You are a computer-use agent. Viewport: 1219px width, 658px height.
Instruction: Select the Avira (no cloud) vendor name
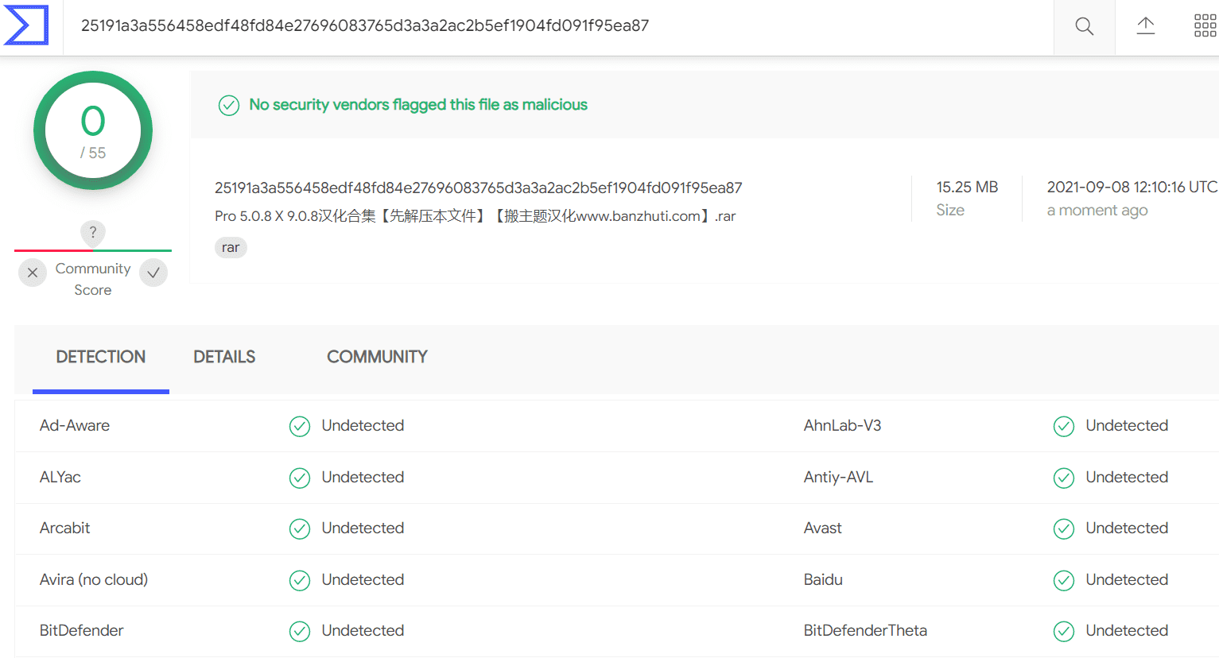[94, 579]
